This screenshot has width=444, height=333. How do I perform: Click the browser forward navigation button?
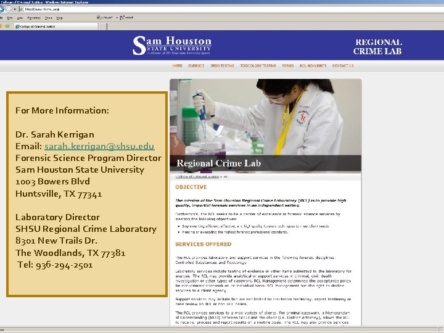[9, 9]
